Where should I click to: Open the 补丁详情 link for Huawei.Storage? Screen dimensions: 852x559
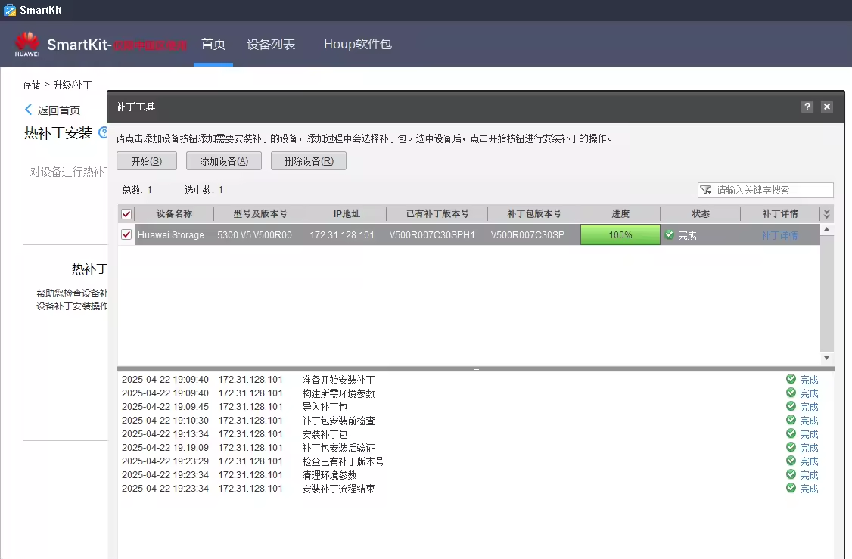[779, 235]
